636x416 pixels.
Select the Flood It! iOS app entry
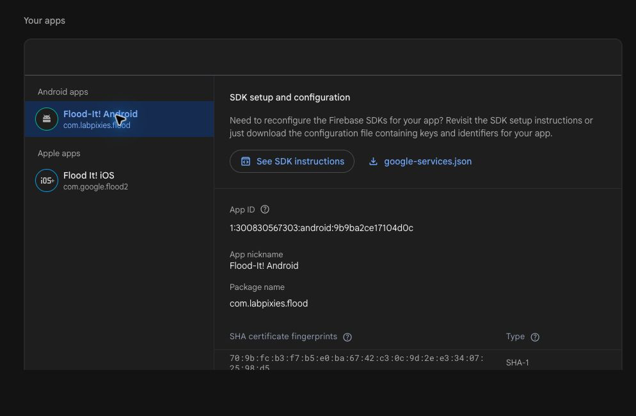[119, 180]
